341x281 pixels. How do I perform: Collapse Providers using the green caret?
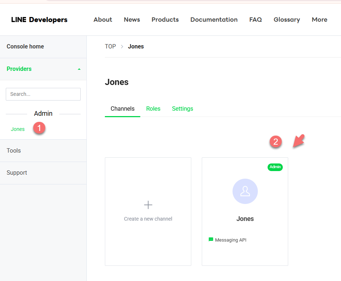pyautogui.click(x=79, y=69)
